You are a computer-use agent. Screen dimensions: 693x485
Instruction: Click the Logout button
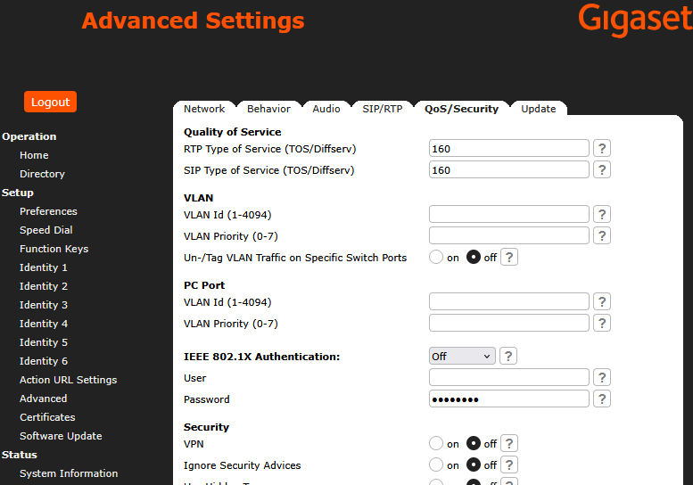pyautogui.click(x=50, y=102)
